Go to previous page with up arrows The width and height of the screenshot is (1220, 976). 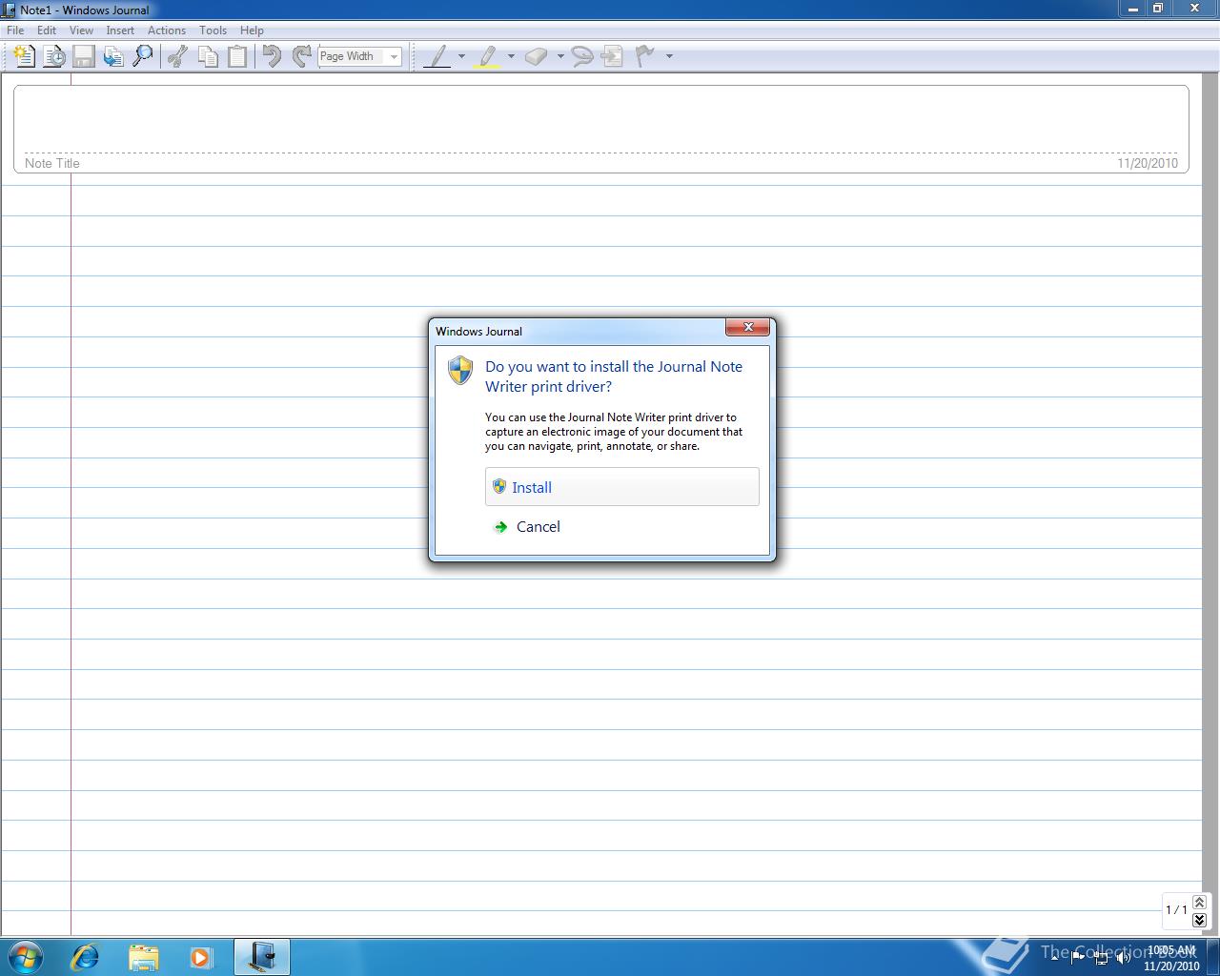1199,902
